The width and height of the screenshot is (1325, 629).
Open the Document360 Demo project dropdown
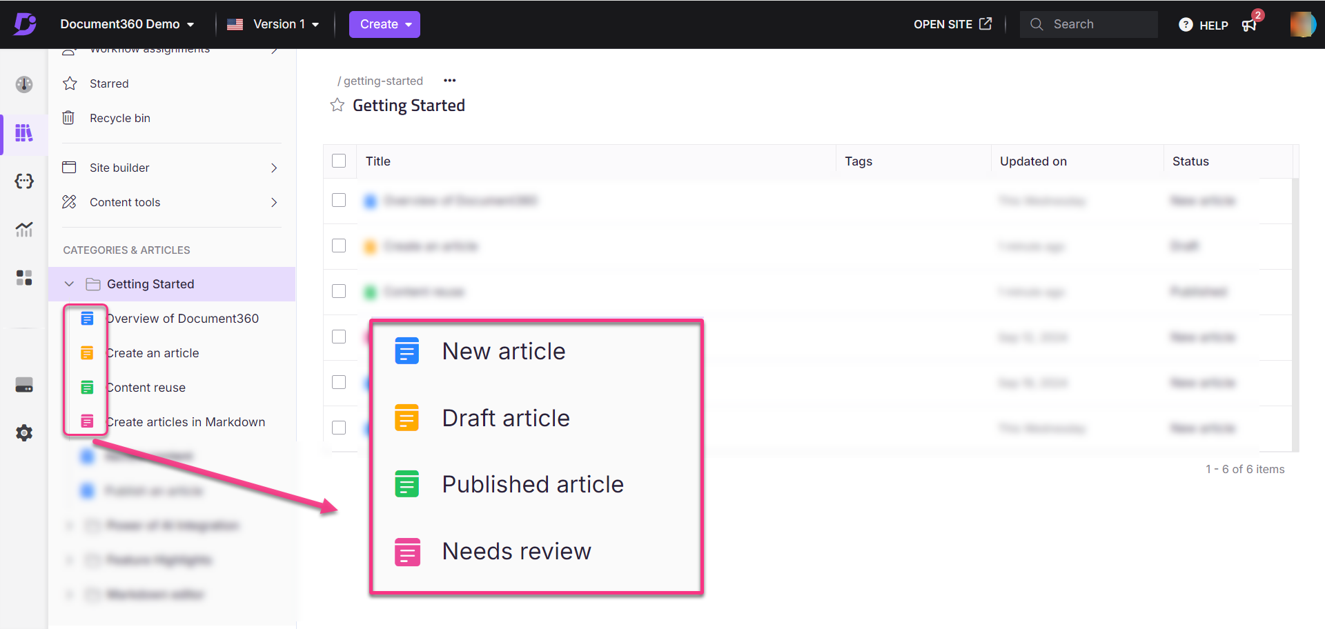127,24
